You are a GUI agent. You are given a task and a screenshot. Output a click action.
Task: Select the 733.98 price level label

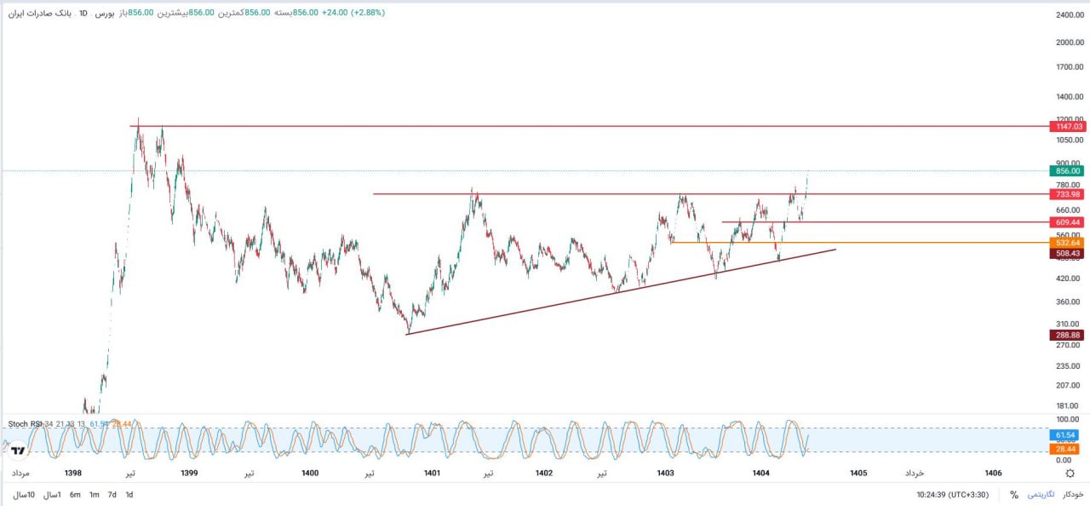(1069, 194)
